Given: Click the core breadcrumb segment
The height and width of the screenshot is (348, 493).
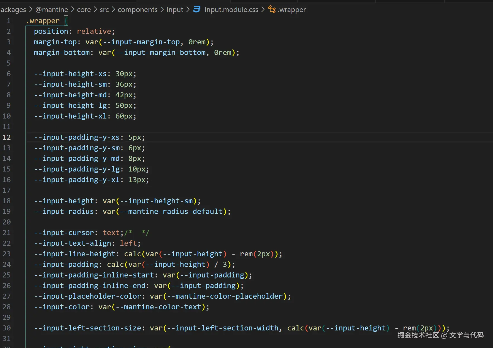Looking at the screenshot, I should point(84,9).
